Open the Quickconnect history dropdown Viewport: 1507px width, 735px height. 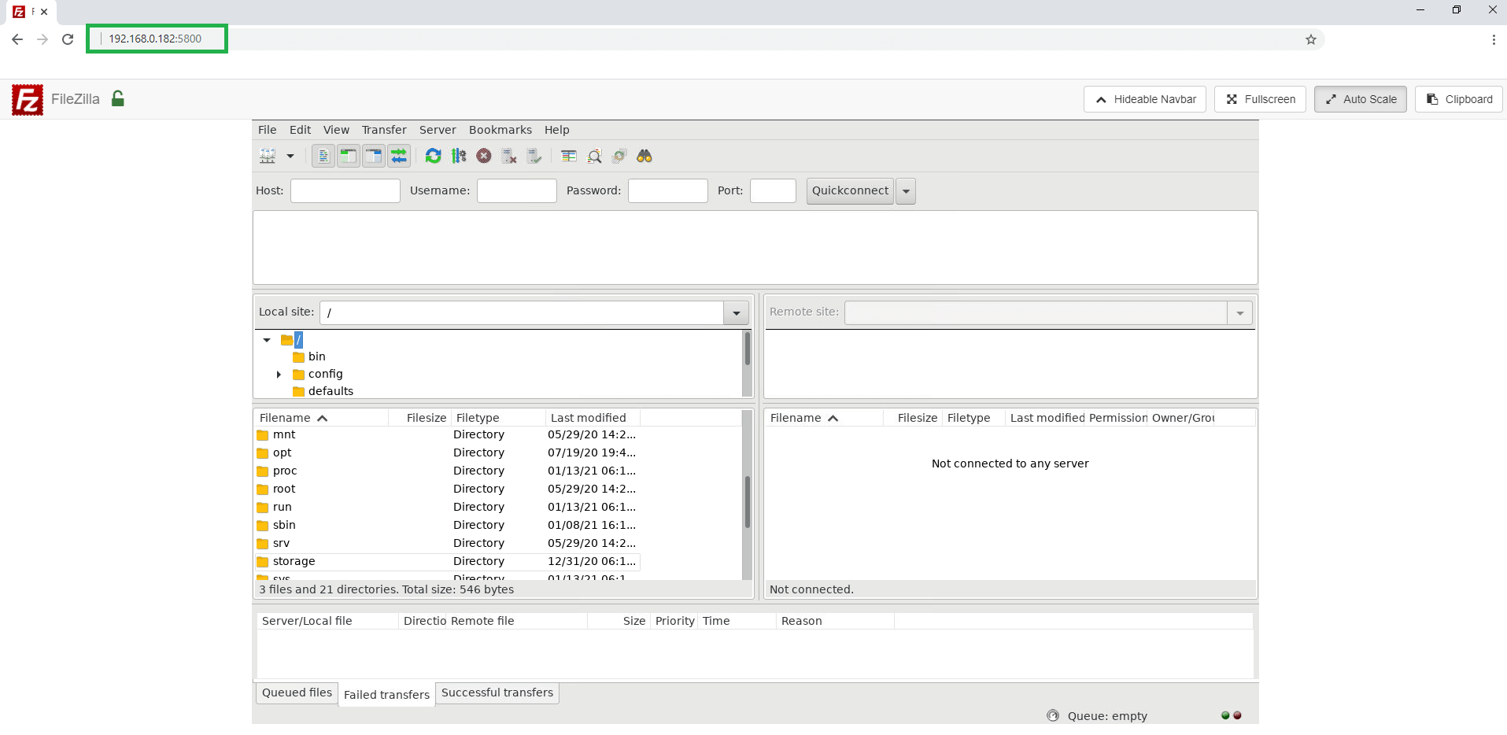[x=906, y=190]
